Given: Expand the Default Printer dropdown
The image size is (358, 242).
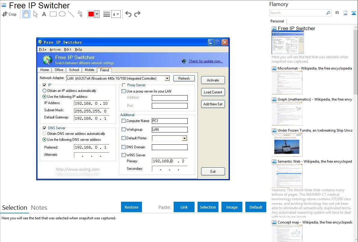Looking at the screenshot, I should pos(184,138).
